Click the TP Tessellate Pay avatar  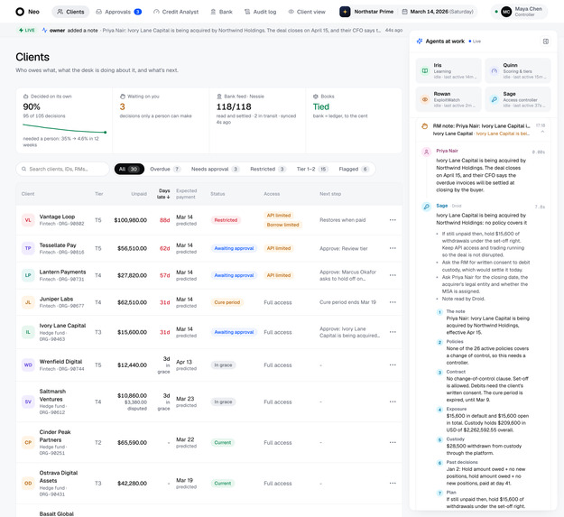tap(28, 248)
